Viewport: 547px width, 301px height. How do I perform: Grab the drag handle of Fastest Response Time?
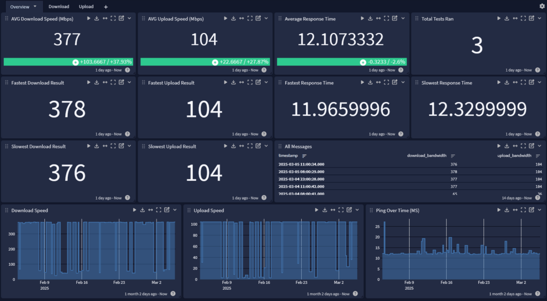pyautogui.click(x=280, y=83)
